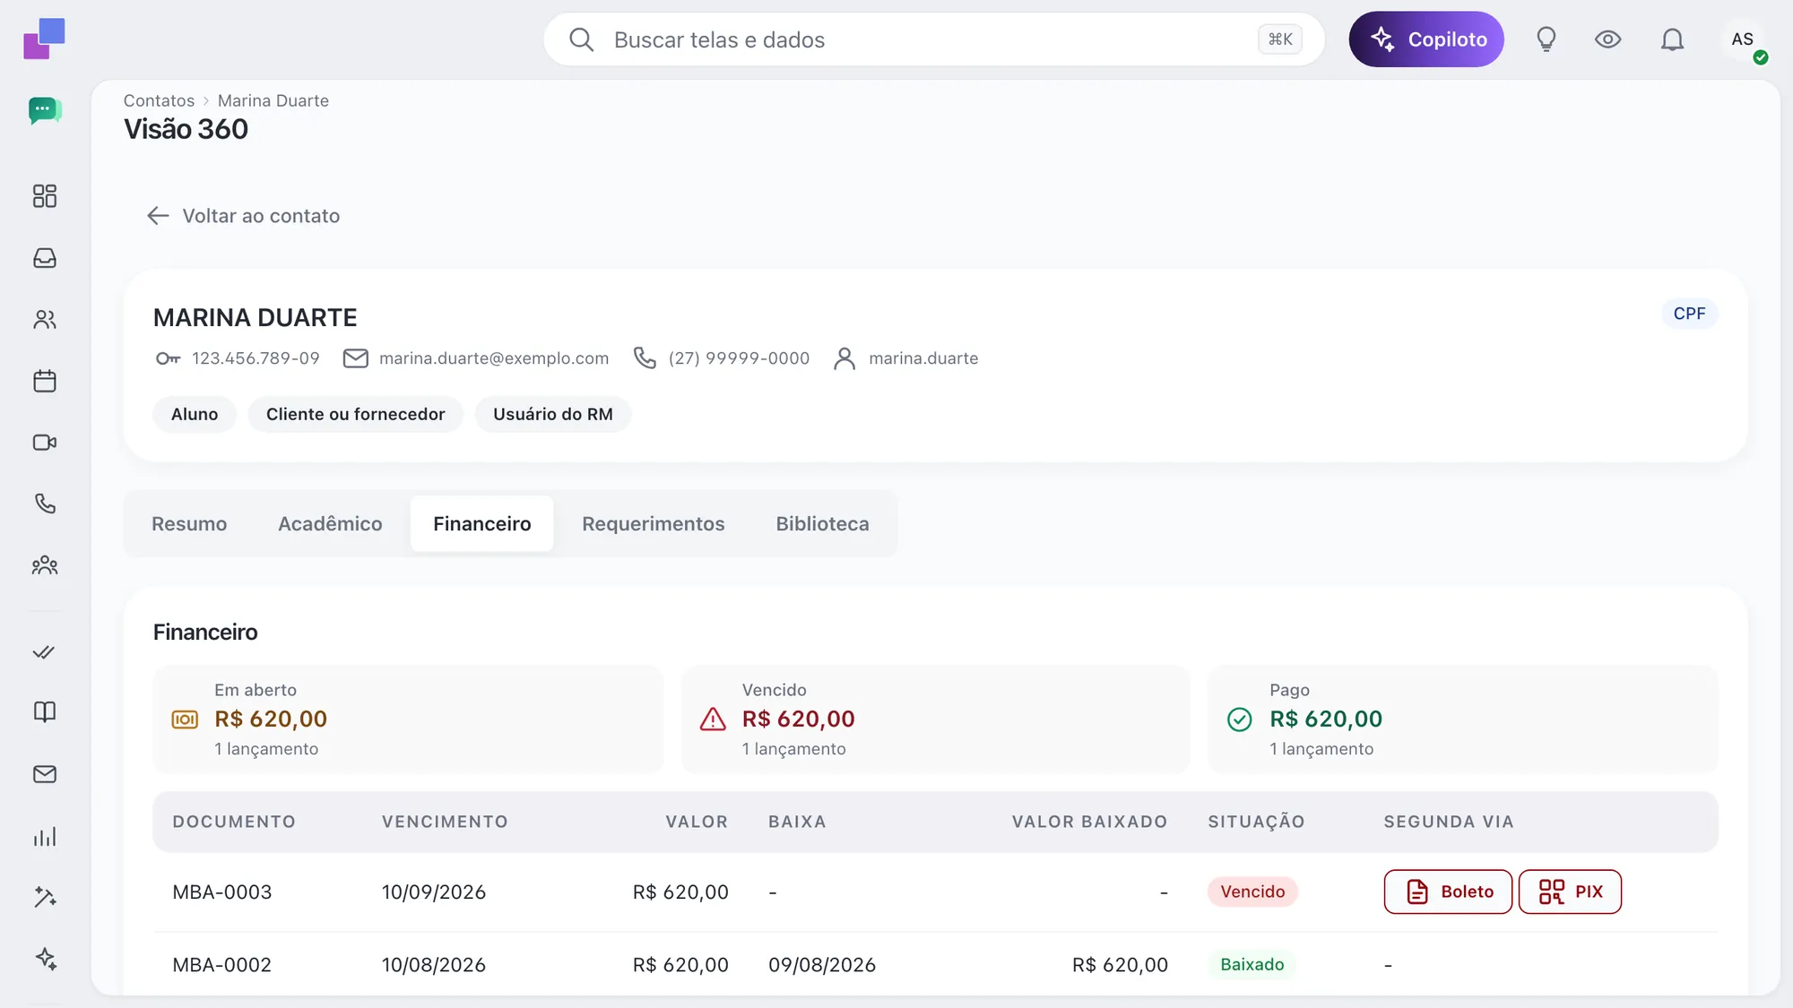Image resolution: width=1793 pixels, height=1008 pixels.
Task: Click the Vencido status badge for MBA-0003
Action: click(1252, 892)
